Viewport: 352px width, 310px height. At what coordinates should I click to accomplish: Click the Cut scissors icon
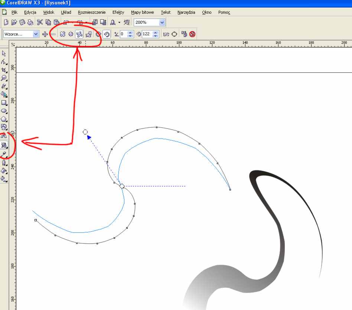[x=40, y=23]
